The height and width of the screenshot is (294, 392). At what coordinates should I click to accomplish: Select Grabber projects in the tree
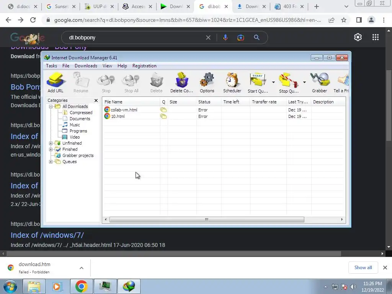(78, 155)
